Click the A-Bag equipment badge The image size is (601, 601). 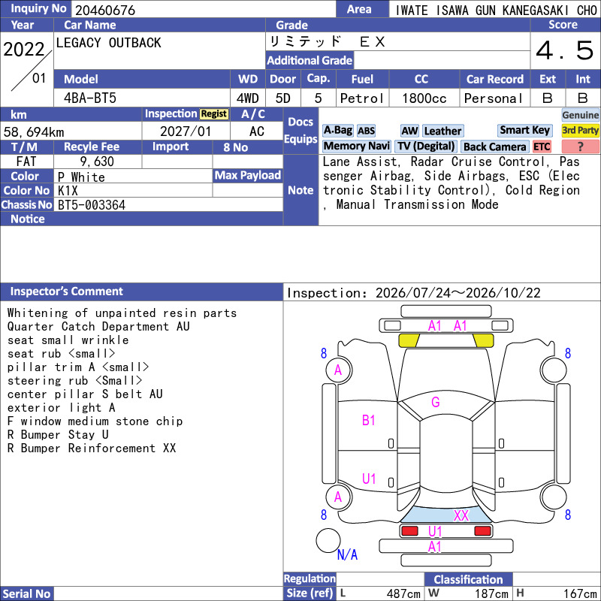337,130
